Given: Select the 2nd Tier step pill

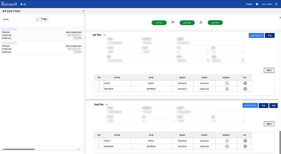Looking at the screenshot, I should [x=187, y=23].
